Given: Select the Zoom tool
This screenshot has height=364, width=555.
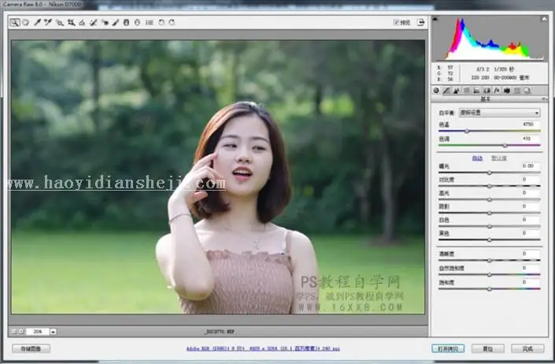Looking at the screenshot, I should [x=14, y=23].
